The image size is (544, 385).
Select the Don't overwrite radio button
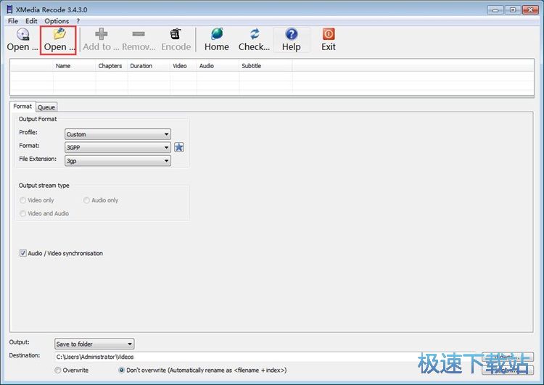click(122, 370)
